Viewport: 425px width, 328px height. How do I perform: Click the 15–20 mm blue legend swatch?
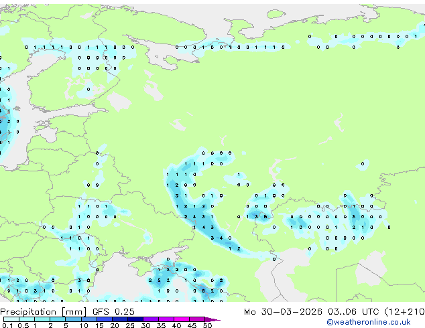pyautogui.click(x=105, y=319)
